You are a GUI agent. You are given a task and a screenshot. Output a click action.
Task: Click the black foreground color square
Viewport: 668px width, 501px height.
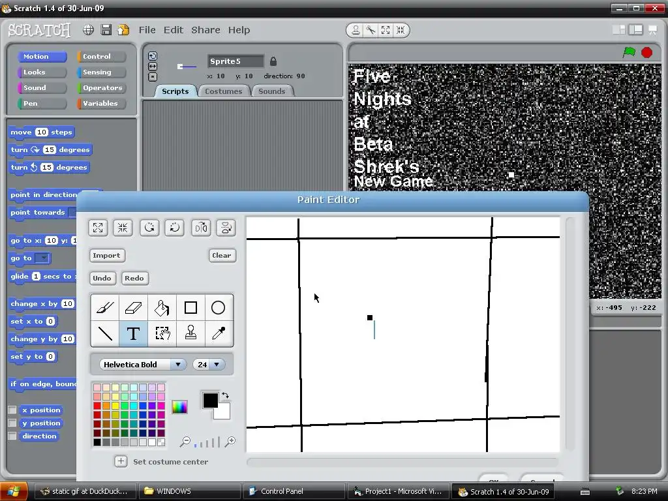point(211,400)
